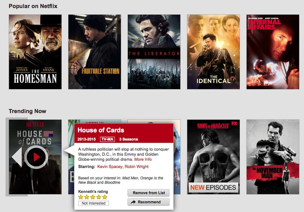Click the Recommend share arrow icon

click(133, 202)
